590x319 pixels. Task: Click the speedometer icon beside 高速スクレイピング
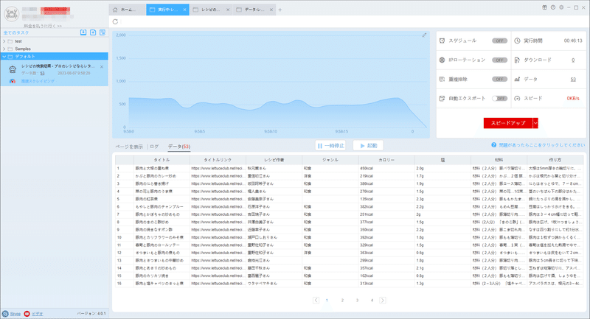[x=13, y=81]
